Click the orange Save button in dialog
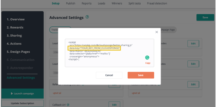 click(x=141, y=75)
